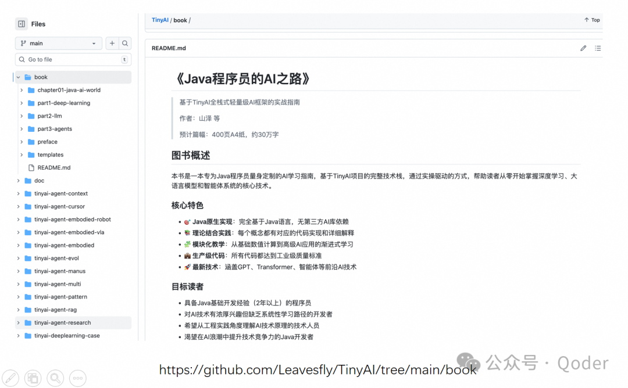Open the tinyai-agent-context folder

tap(61, 193)
